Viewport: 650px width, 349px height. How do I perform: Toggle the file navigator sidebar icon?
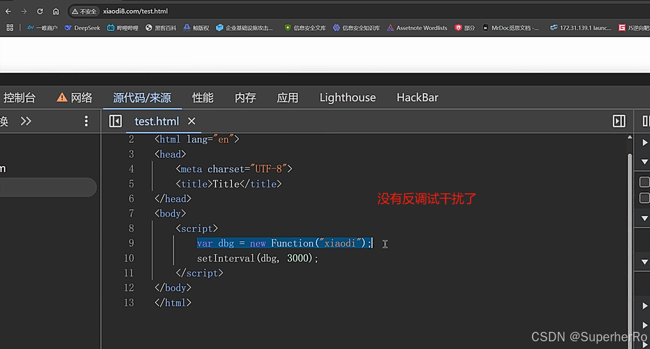115,121
